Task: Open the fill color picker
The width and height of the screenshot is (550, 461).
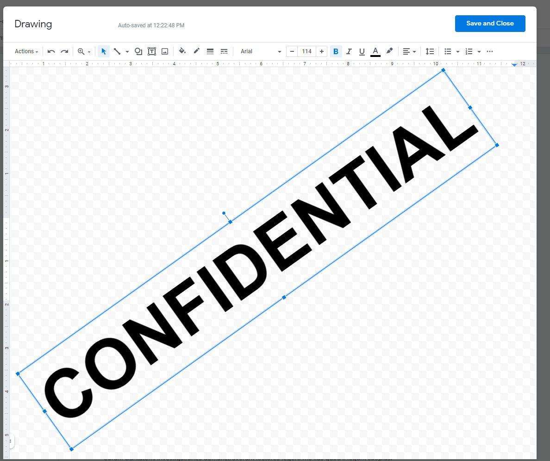Action: (x=182, y=51)
